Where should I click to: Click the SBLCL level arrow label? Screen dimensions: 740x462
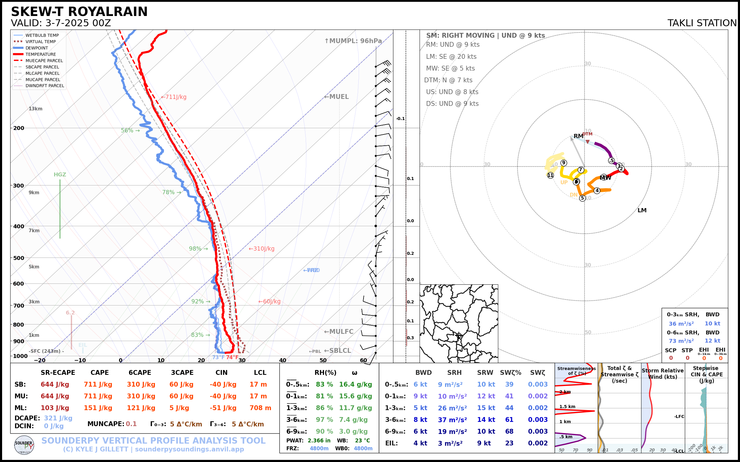[337, 350]
